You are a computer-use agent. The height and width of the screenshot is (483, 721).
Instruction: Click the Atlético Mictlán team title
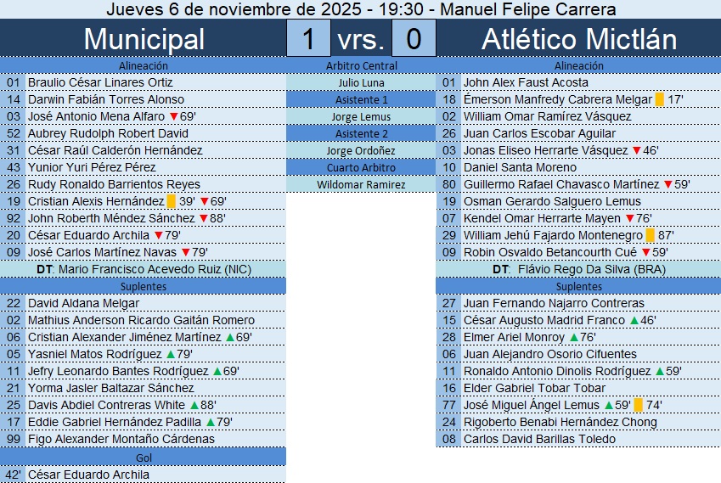tap(579, 39)
